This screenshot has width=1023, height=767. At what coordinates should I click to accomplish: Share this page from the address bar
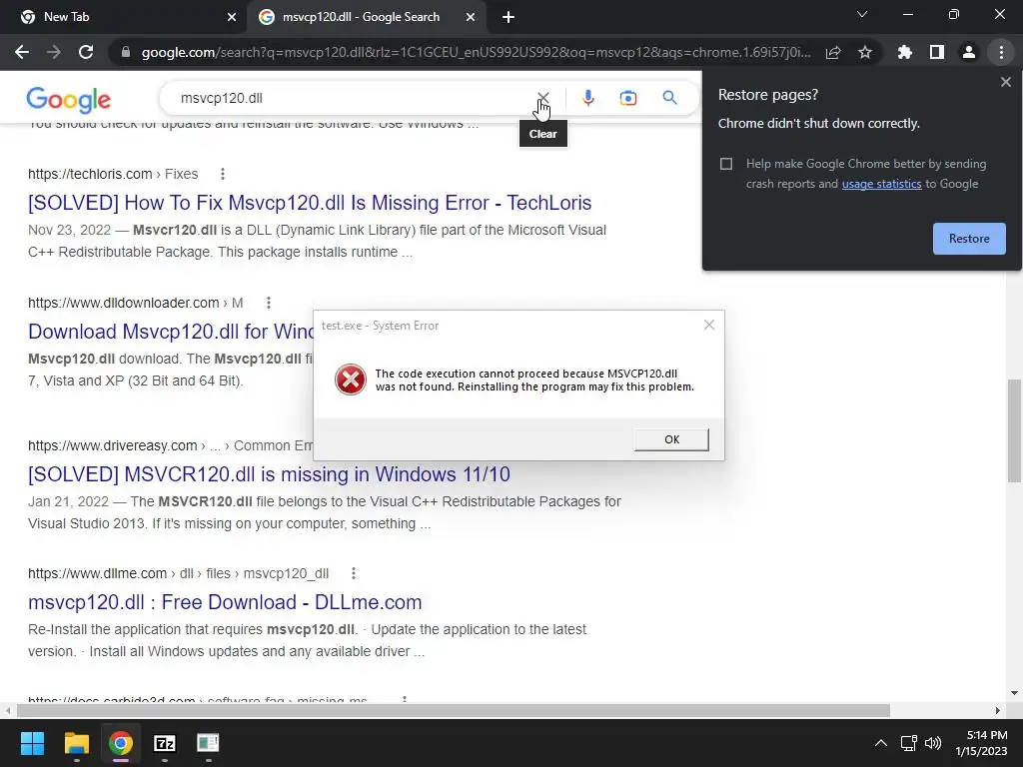tap(833, 52)
